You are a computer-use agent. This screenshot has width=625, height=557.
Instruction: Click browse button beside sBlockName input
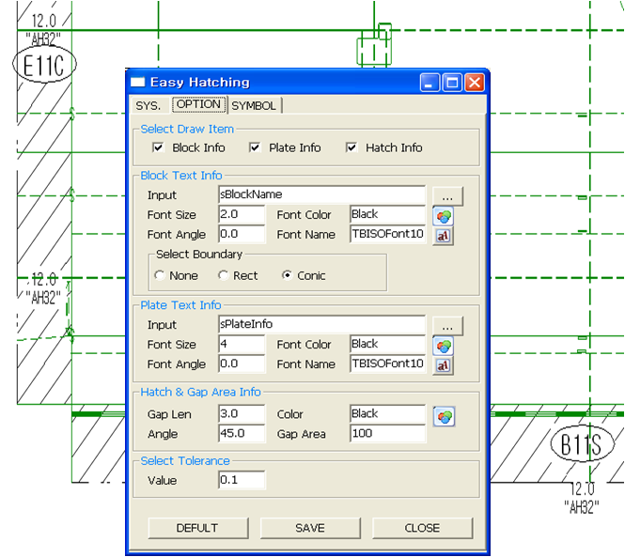pyautogui.click(x=450, y=196)
